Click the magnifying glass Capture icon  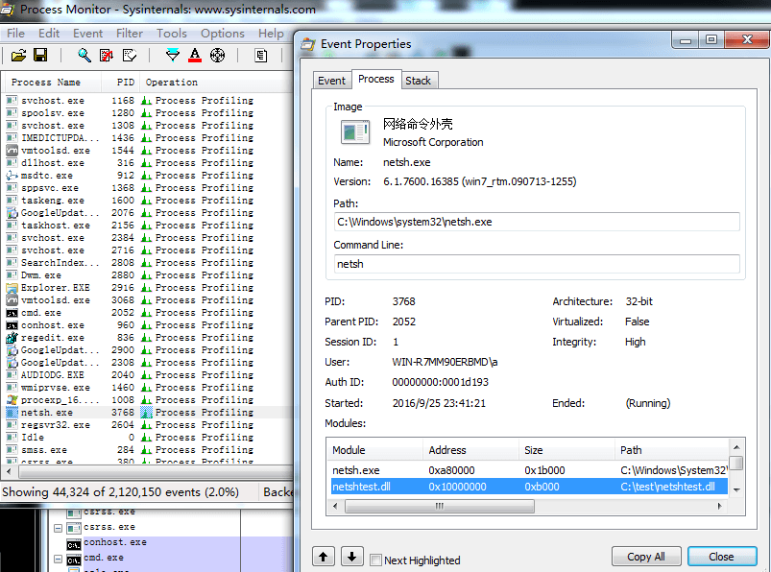click(x=84, y=55)
